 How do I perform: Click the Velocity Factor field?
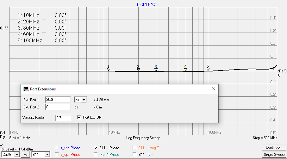tap(64, 118)
